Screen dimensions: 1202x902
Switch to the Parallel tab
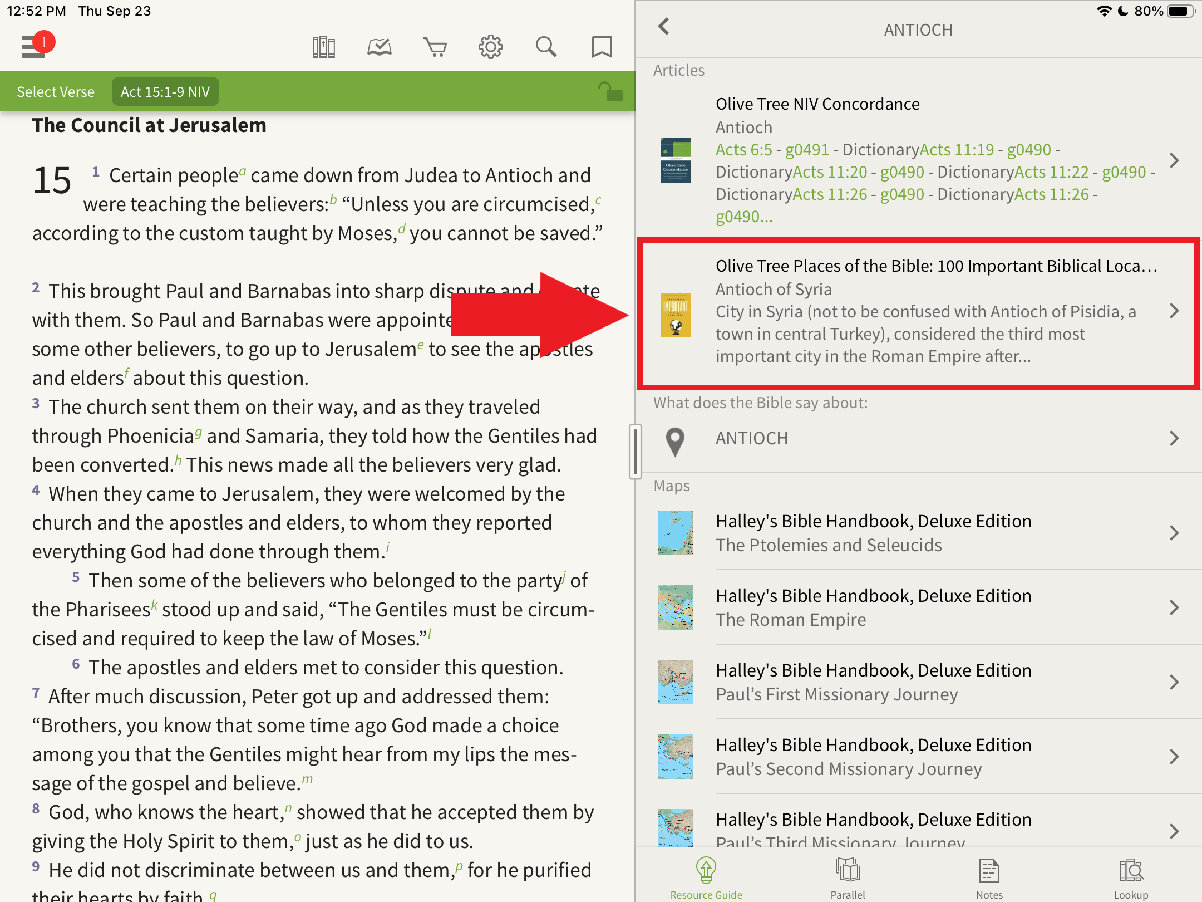848,878
